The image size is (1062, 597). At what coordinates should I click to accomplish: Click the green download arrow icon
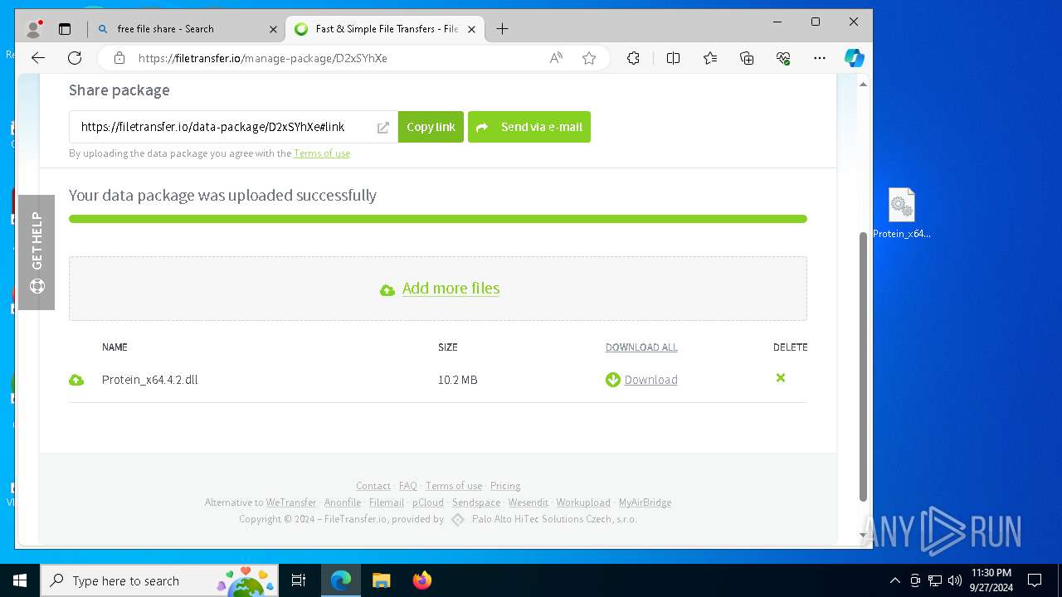tap(613, 380)
